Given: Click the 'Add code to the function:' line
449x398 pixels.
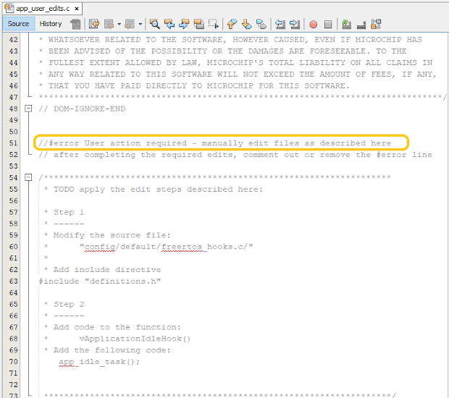Looking at the screenshot, I should pyautogui.click(x=112, y=327).
